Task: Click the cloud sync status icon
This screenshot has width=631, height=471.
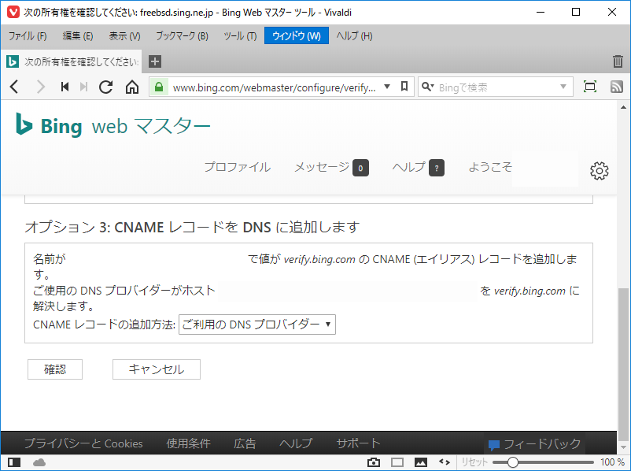Action: coord(39,462)
